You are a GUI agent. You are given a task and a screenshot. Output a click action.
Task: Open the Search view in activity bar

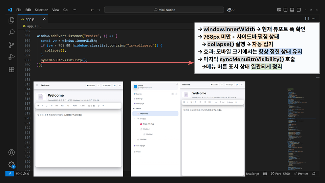pos(12,33)
